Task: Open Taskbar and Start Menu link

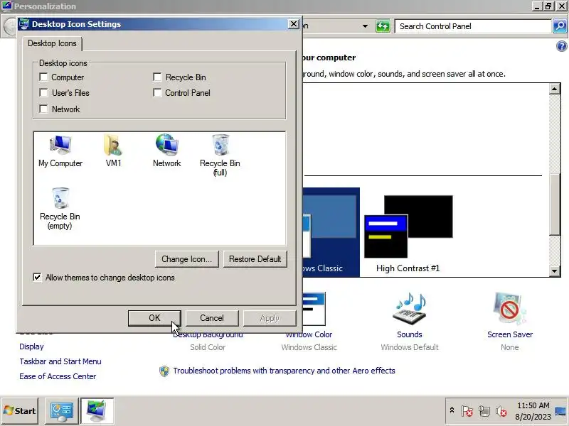Action: (x=60, y=361)
